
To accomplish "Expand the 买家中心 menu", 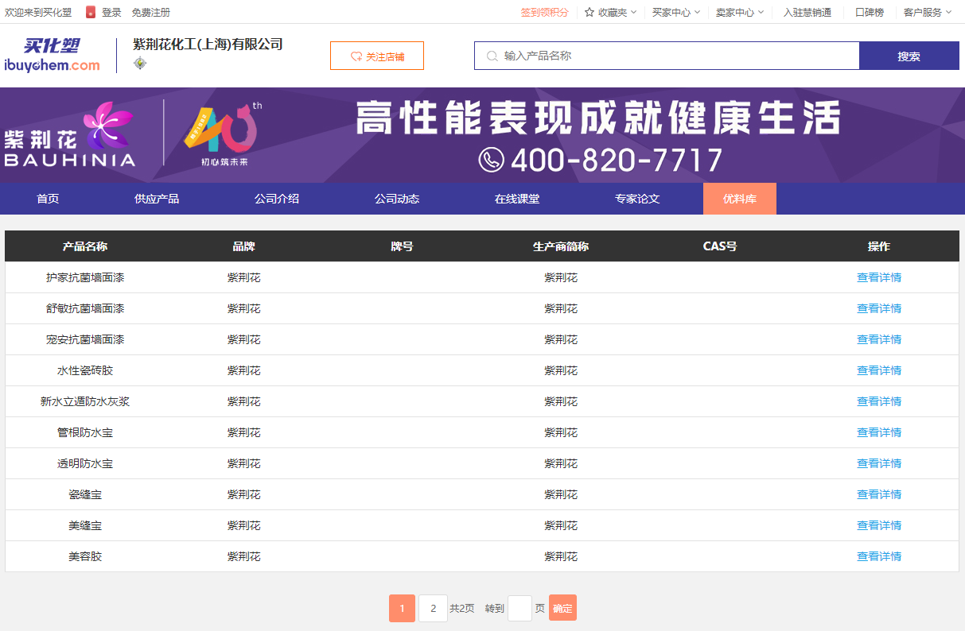I will 676,12.
